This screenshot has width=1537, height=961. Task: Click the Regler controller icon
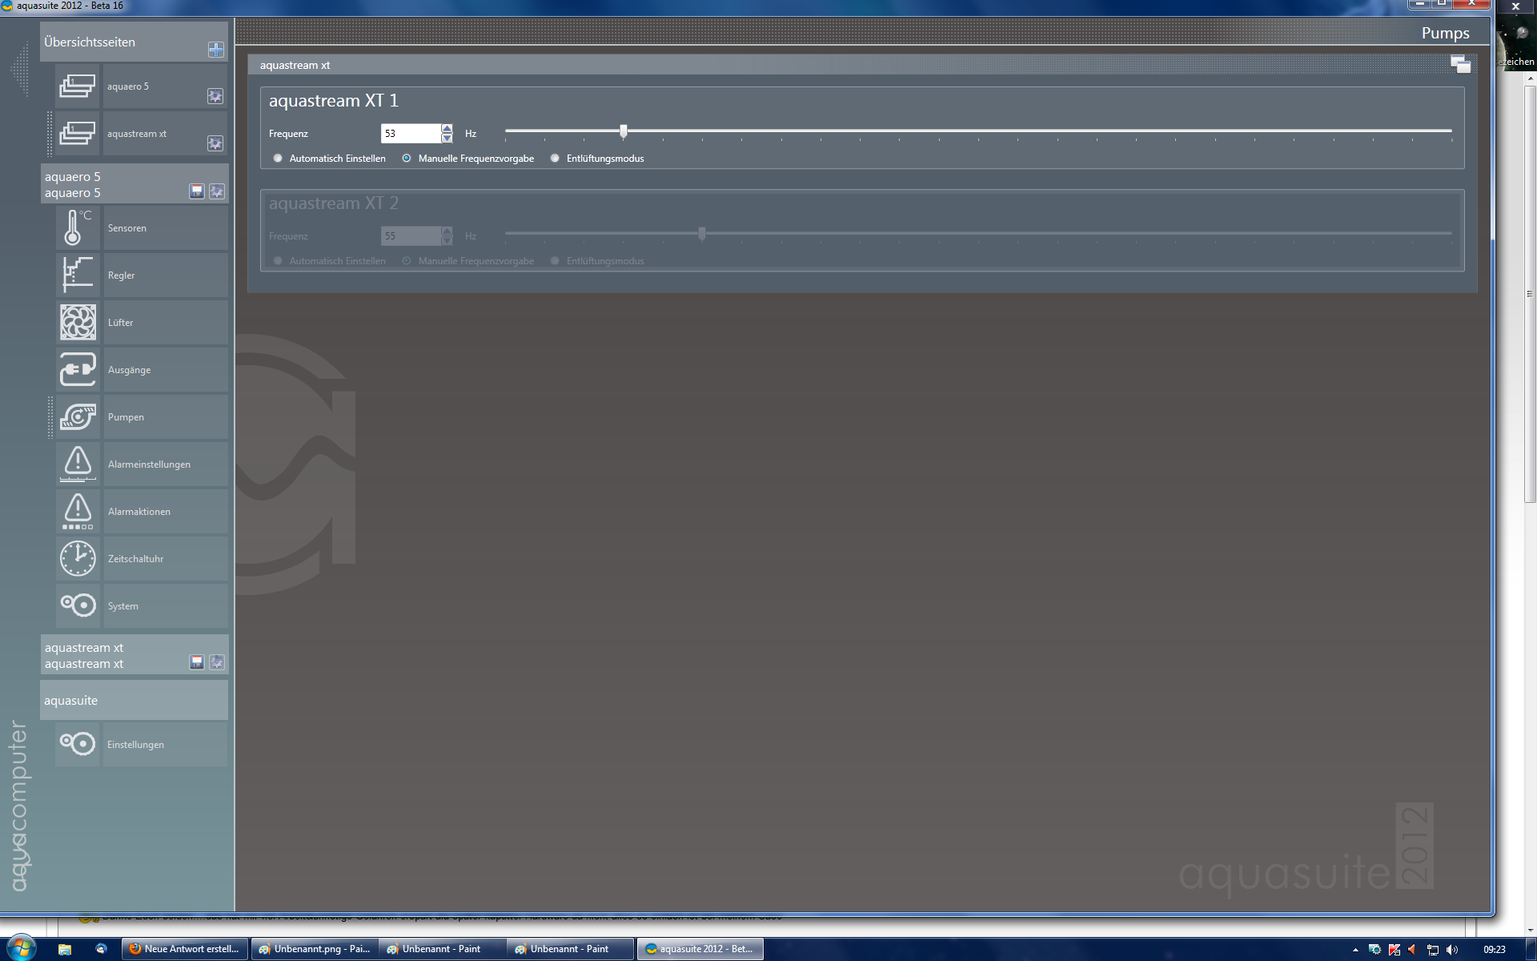point(78,275)
